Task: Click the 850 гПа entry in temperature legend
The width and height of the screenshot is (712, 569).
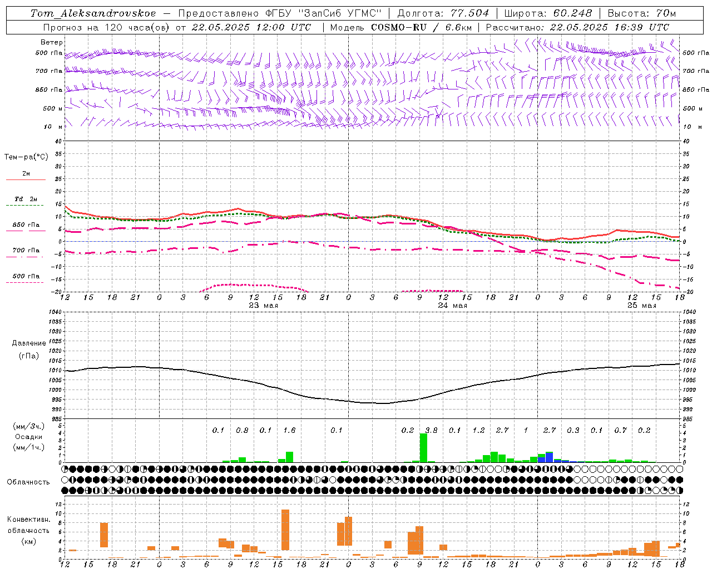Action: click(26, 225)
